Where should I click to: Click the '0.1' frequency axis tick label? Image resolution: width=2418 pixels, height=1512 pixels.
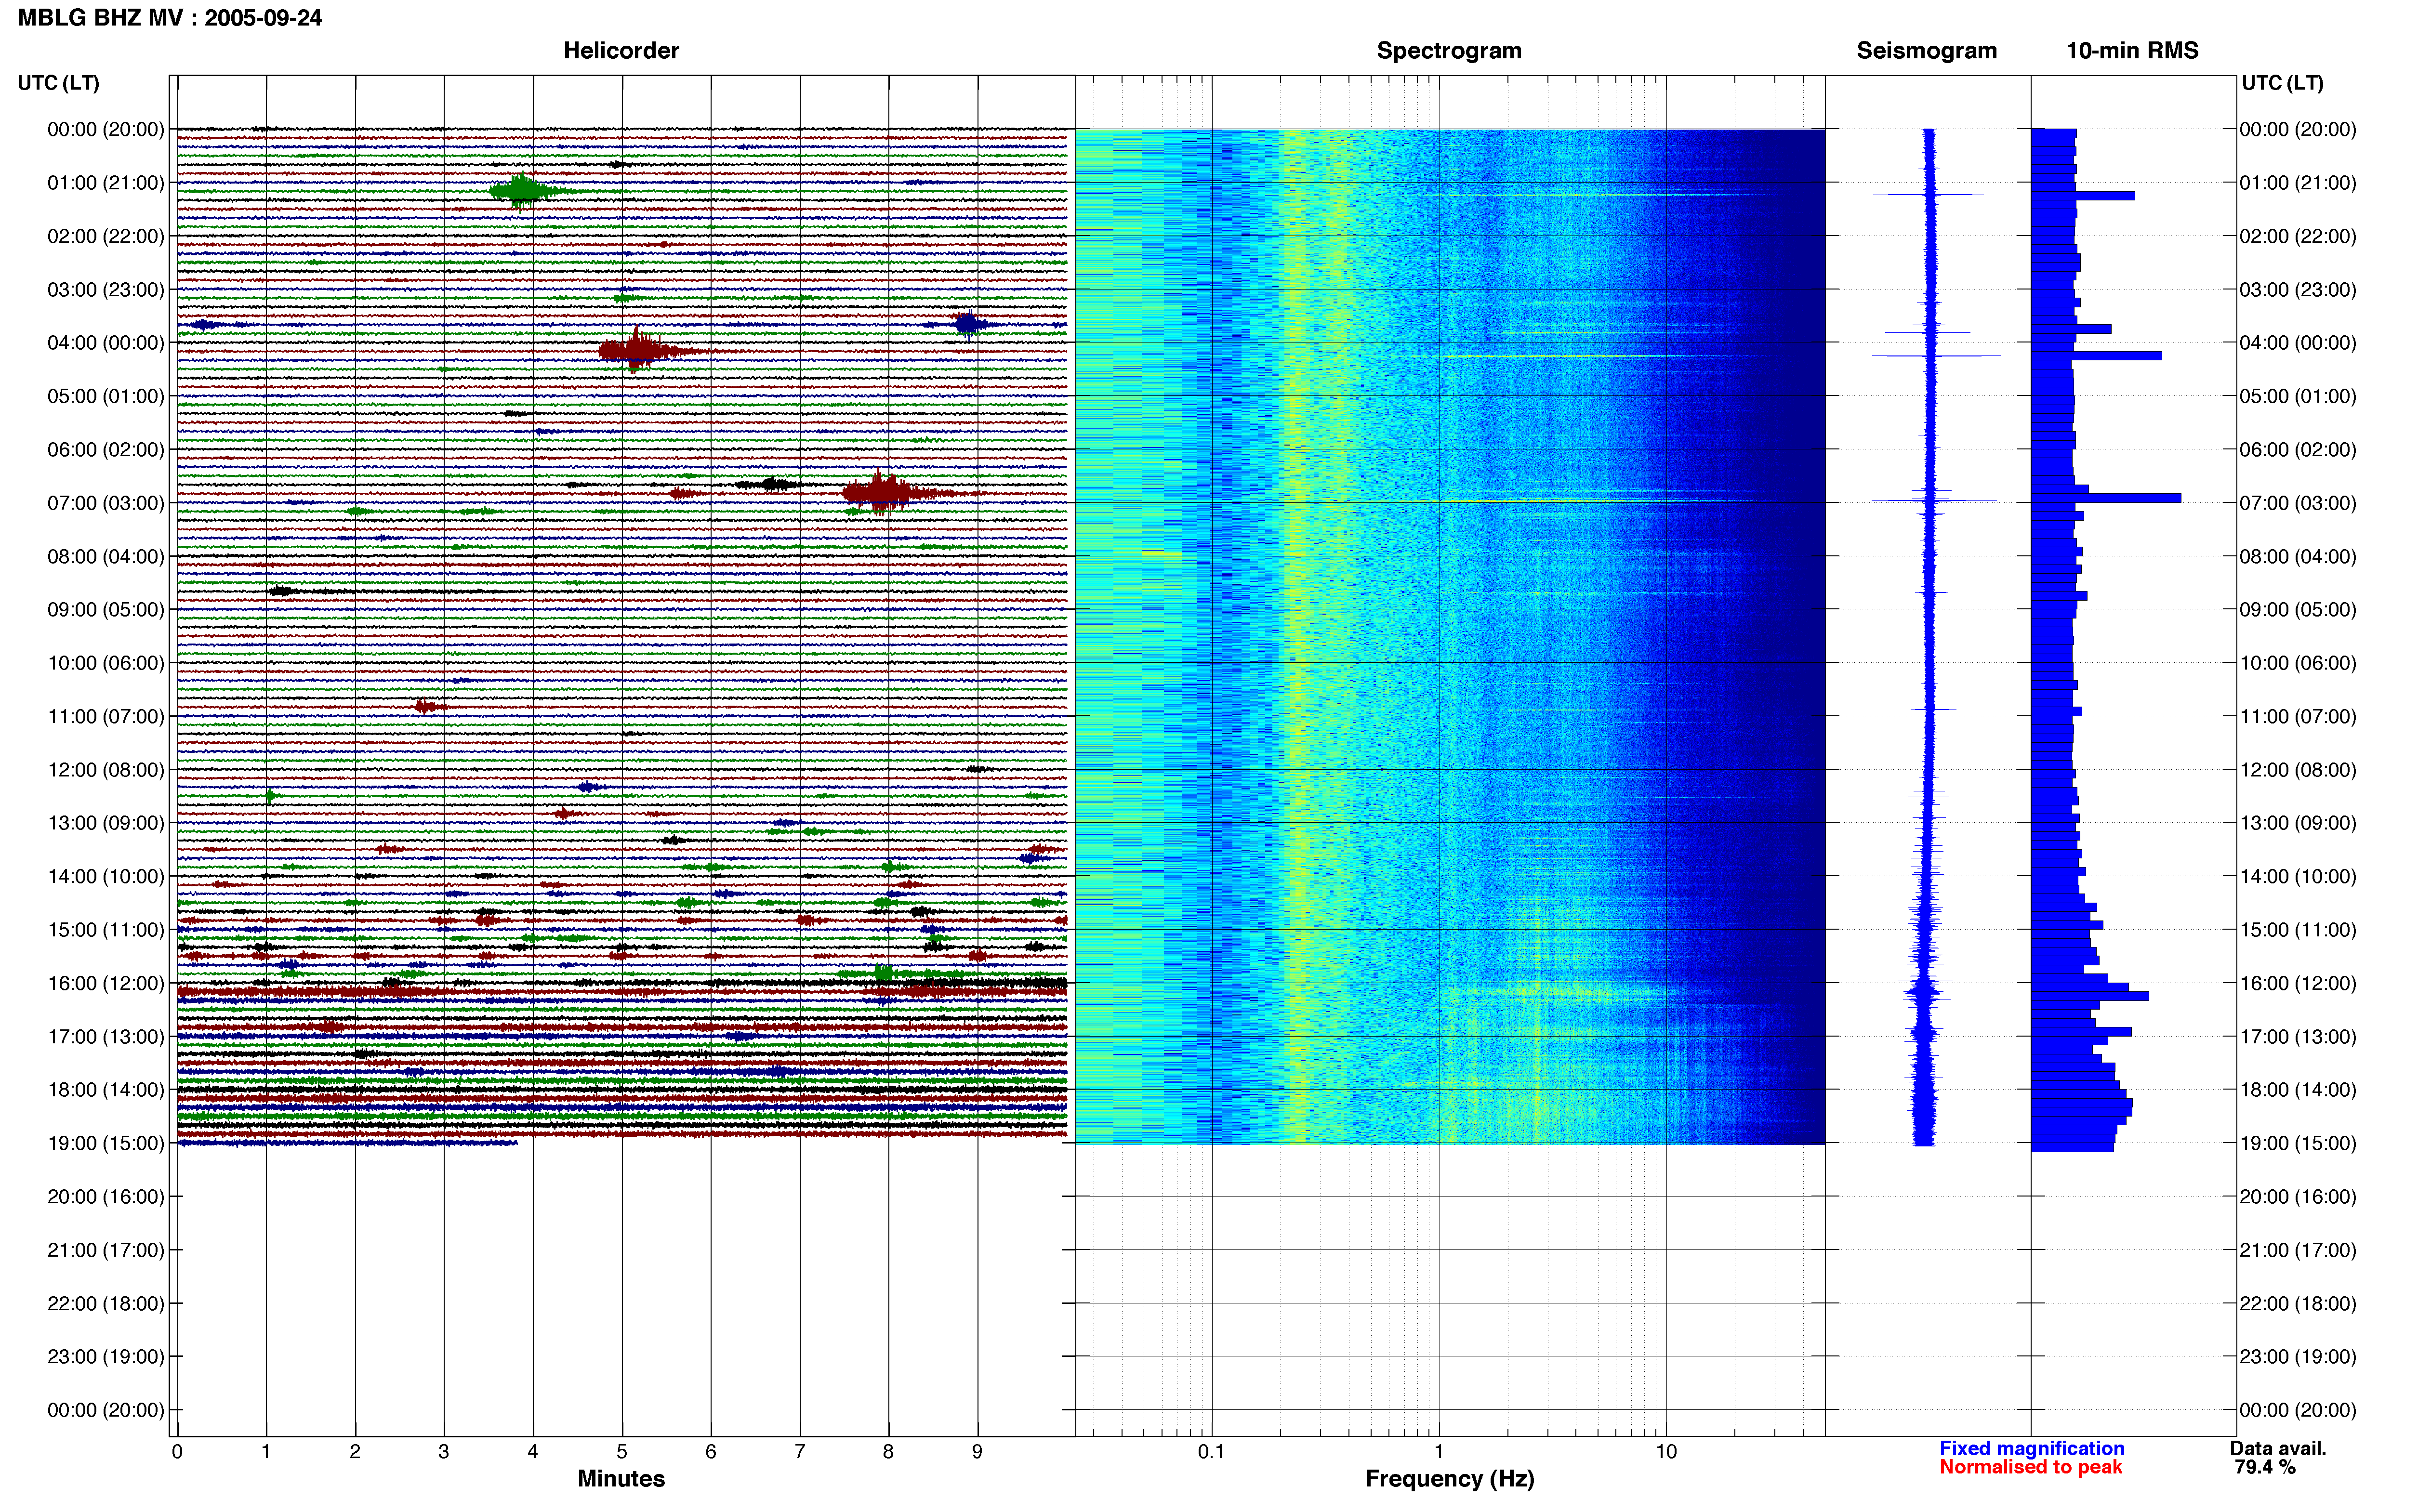coord(1211,1452)
